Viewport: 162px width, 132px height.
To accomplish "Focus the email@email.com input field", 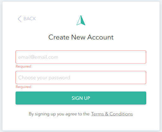I will 81,57.
